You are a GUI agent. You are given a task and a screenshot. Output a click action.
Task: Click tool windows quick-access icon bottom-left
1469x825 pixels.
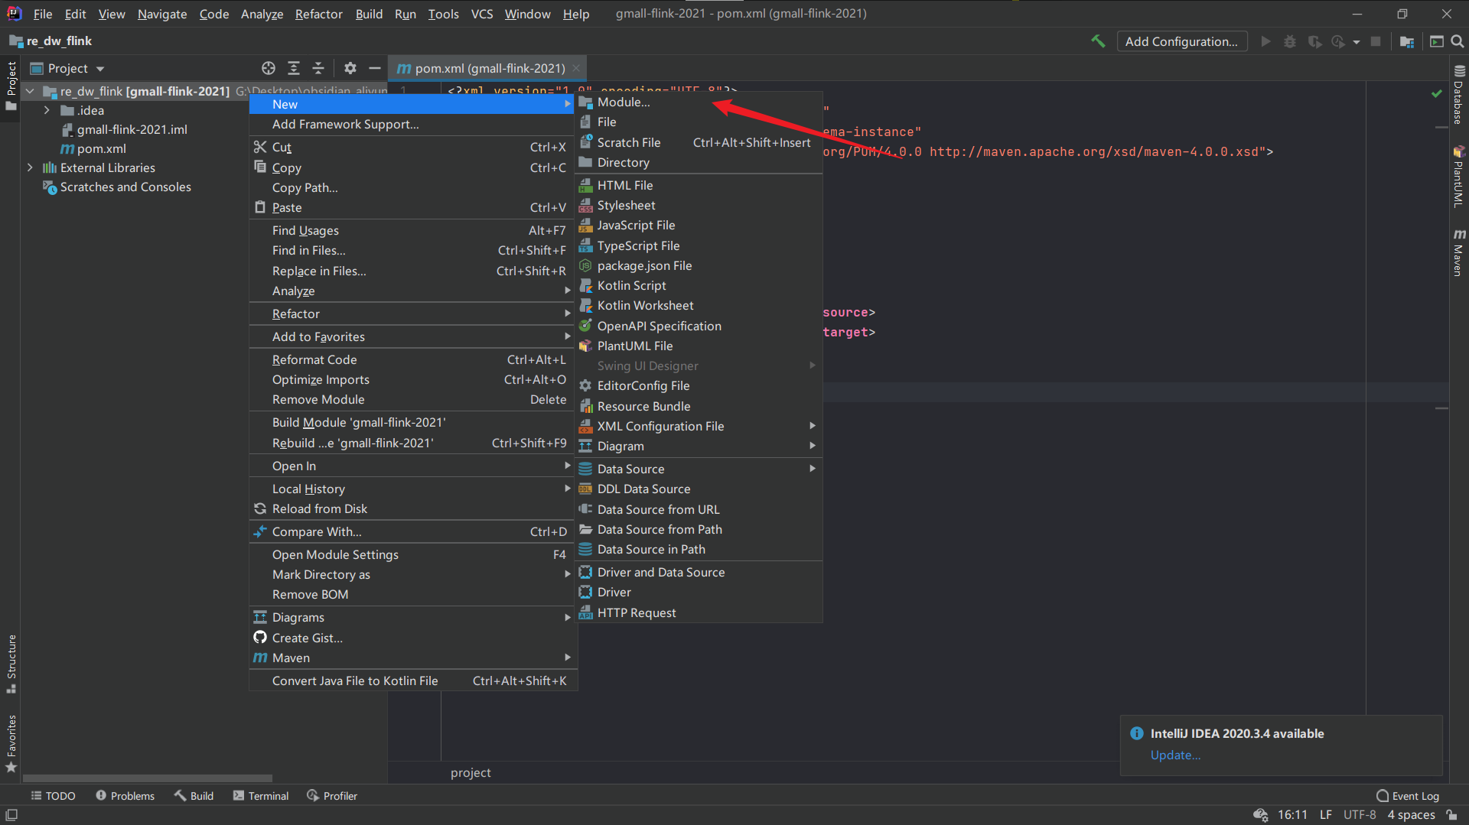tap(11, 815)
